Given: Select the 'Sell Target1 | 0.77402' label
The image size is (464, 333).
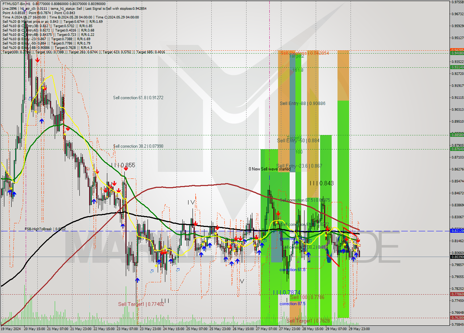Looking at the screenshot, I should tap(141, 304).
